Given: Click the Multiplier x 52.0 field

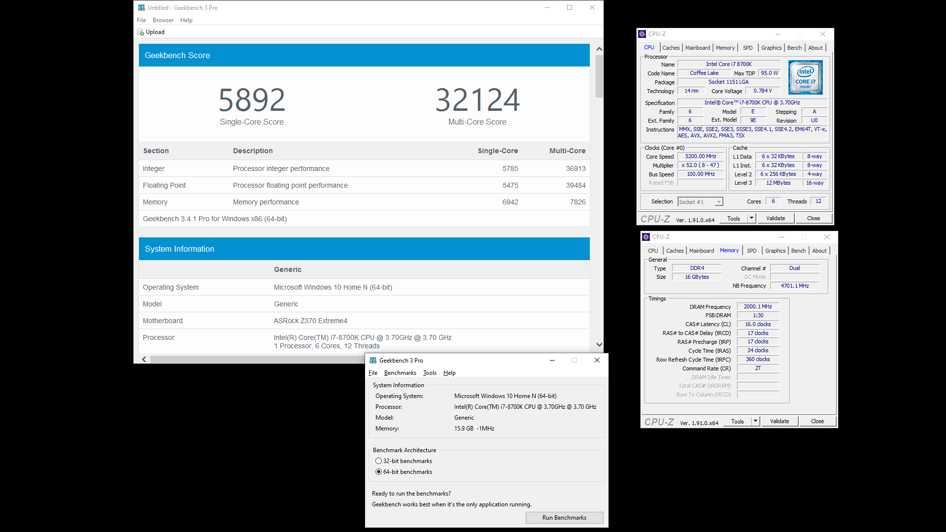Looking at the screenshot, I should pyautogui.click(x=701, y=165).
